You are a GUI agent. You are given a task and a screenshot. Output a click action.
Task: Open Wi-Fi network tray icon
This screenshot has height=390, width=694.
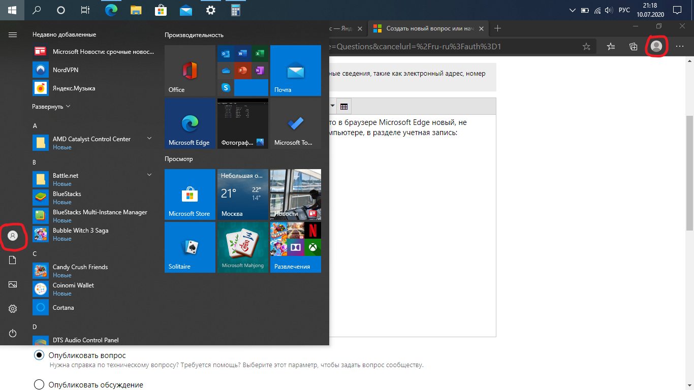tap(597, 10)
